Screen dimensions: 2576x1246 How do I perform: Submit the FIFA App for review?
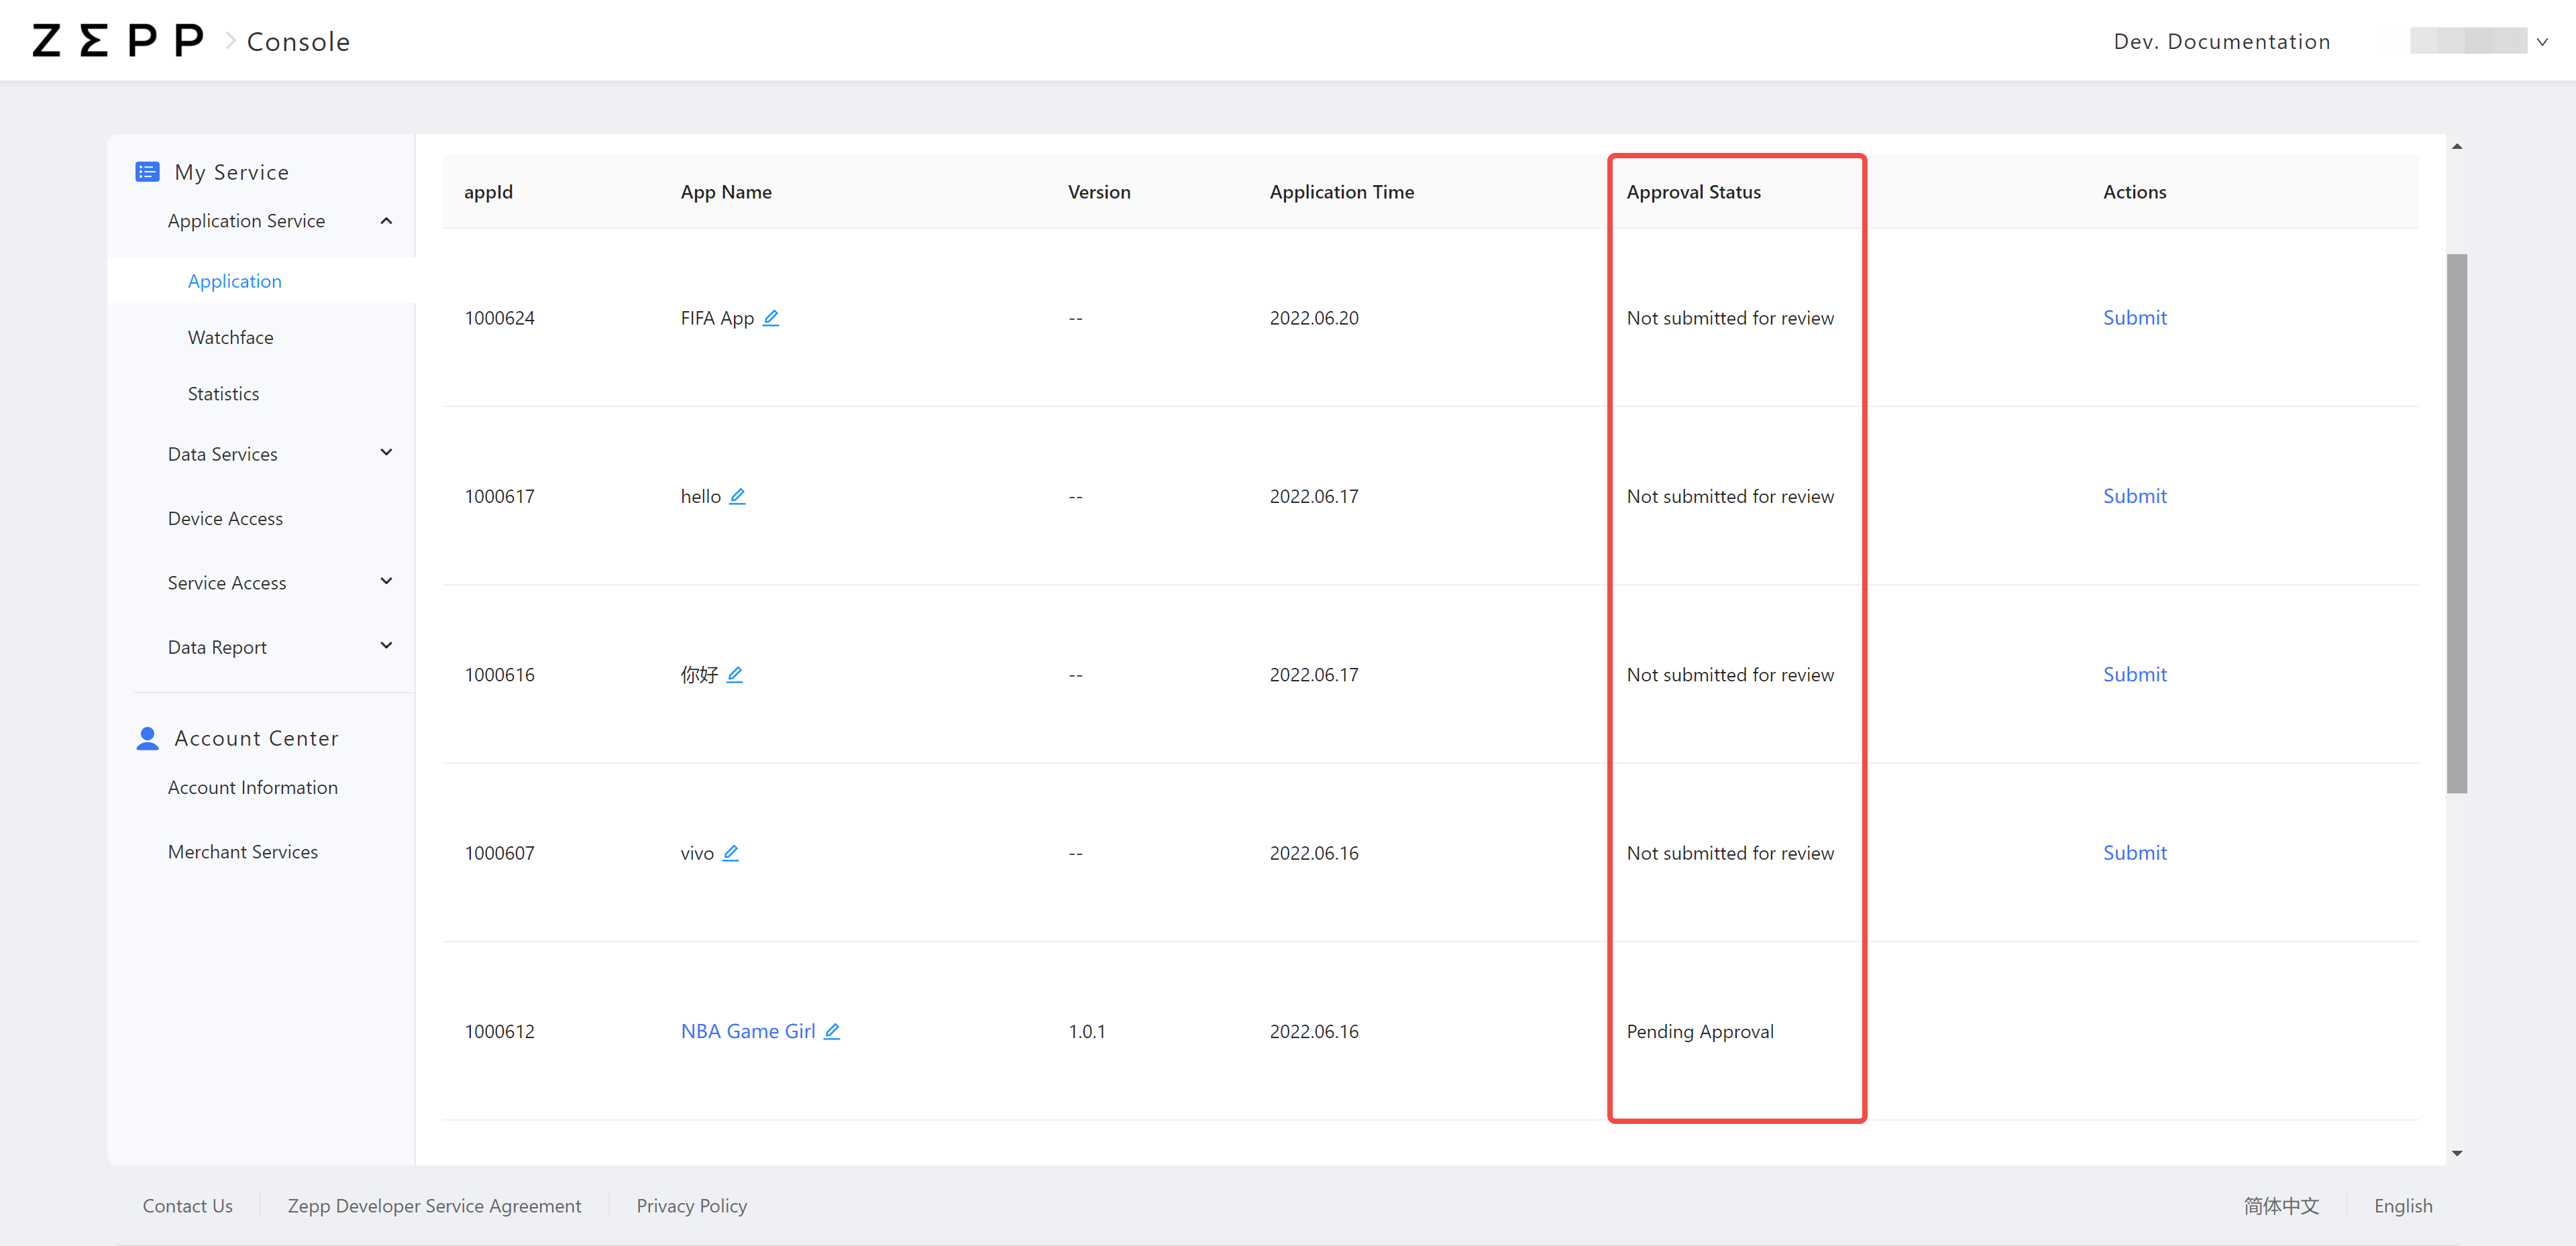tap(2134, 317)
